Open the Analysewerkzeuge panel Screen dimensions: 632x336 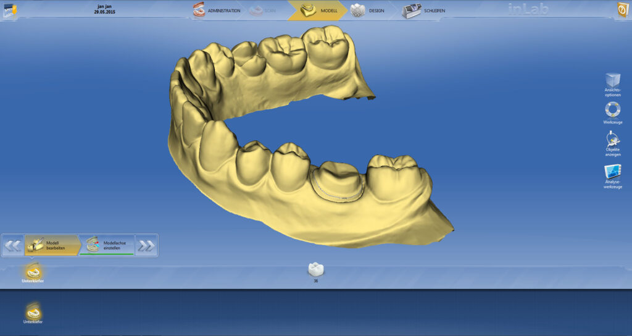point(612,172)
